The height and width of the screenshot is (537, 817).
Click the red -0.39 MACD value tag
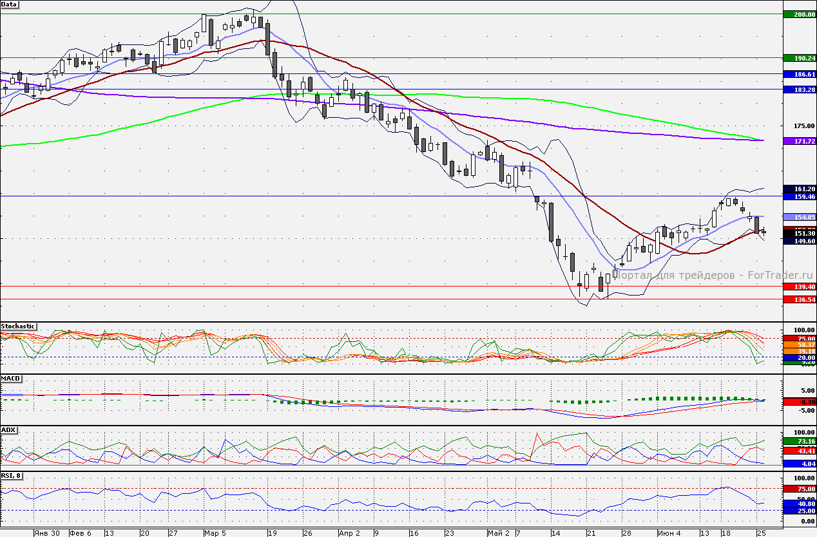(799, 402)
